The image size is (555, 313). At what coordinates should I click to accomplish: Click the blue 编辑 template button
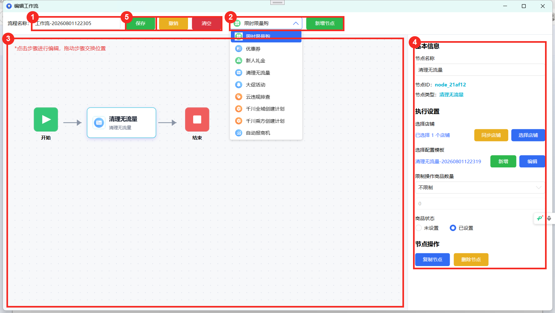532,161
